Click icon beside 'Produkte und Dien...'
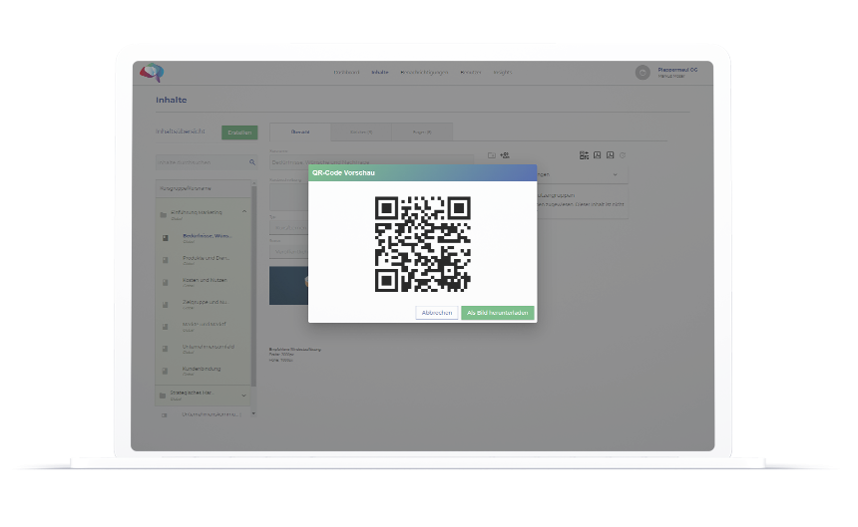The height and width of the screenshot is (527, 858). (166, 260)
